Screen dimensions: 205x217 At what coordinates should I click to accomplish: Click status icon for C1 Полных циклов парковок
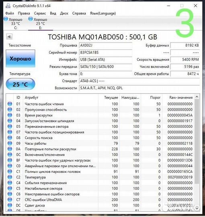(x=10, y=172)
